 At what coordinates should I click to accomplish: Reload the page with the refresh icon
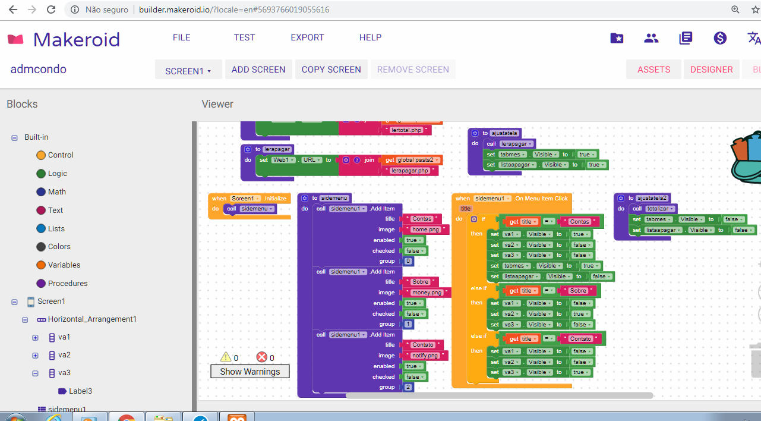point(51,10)
